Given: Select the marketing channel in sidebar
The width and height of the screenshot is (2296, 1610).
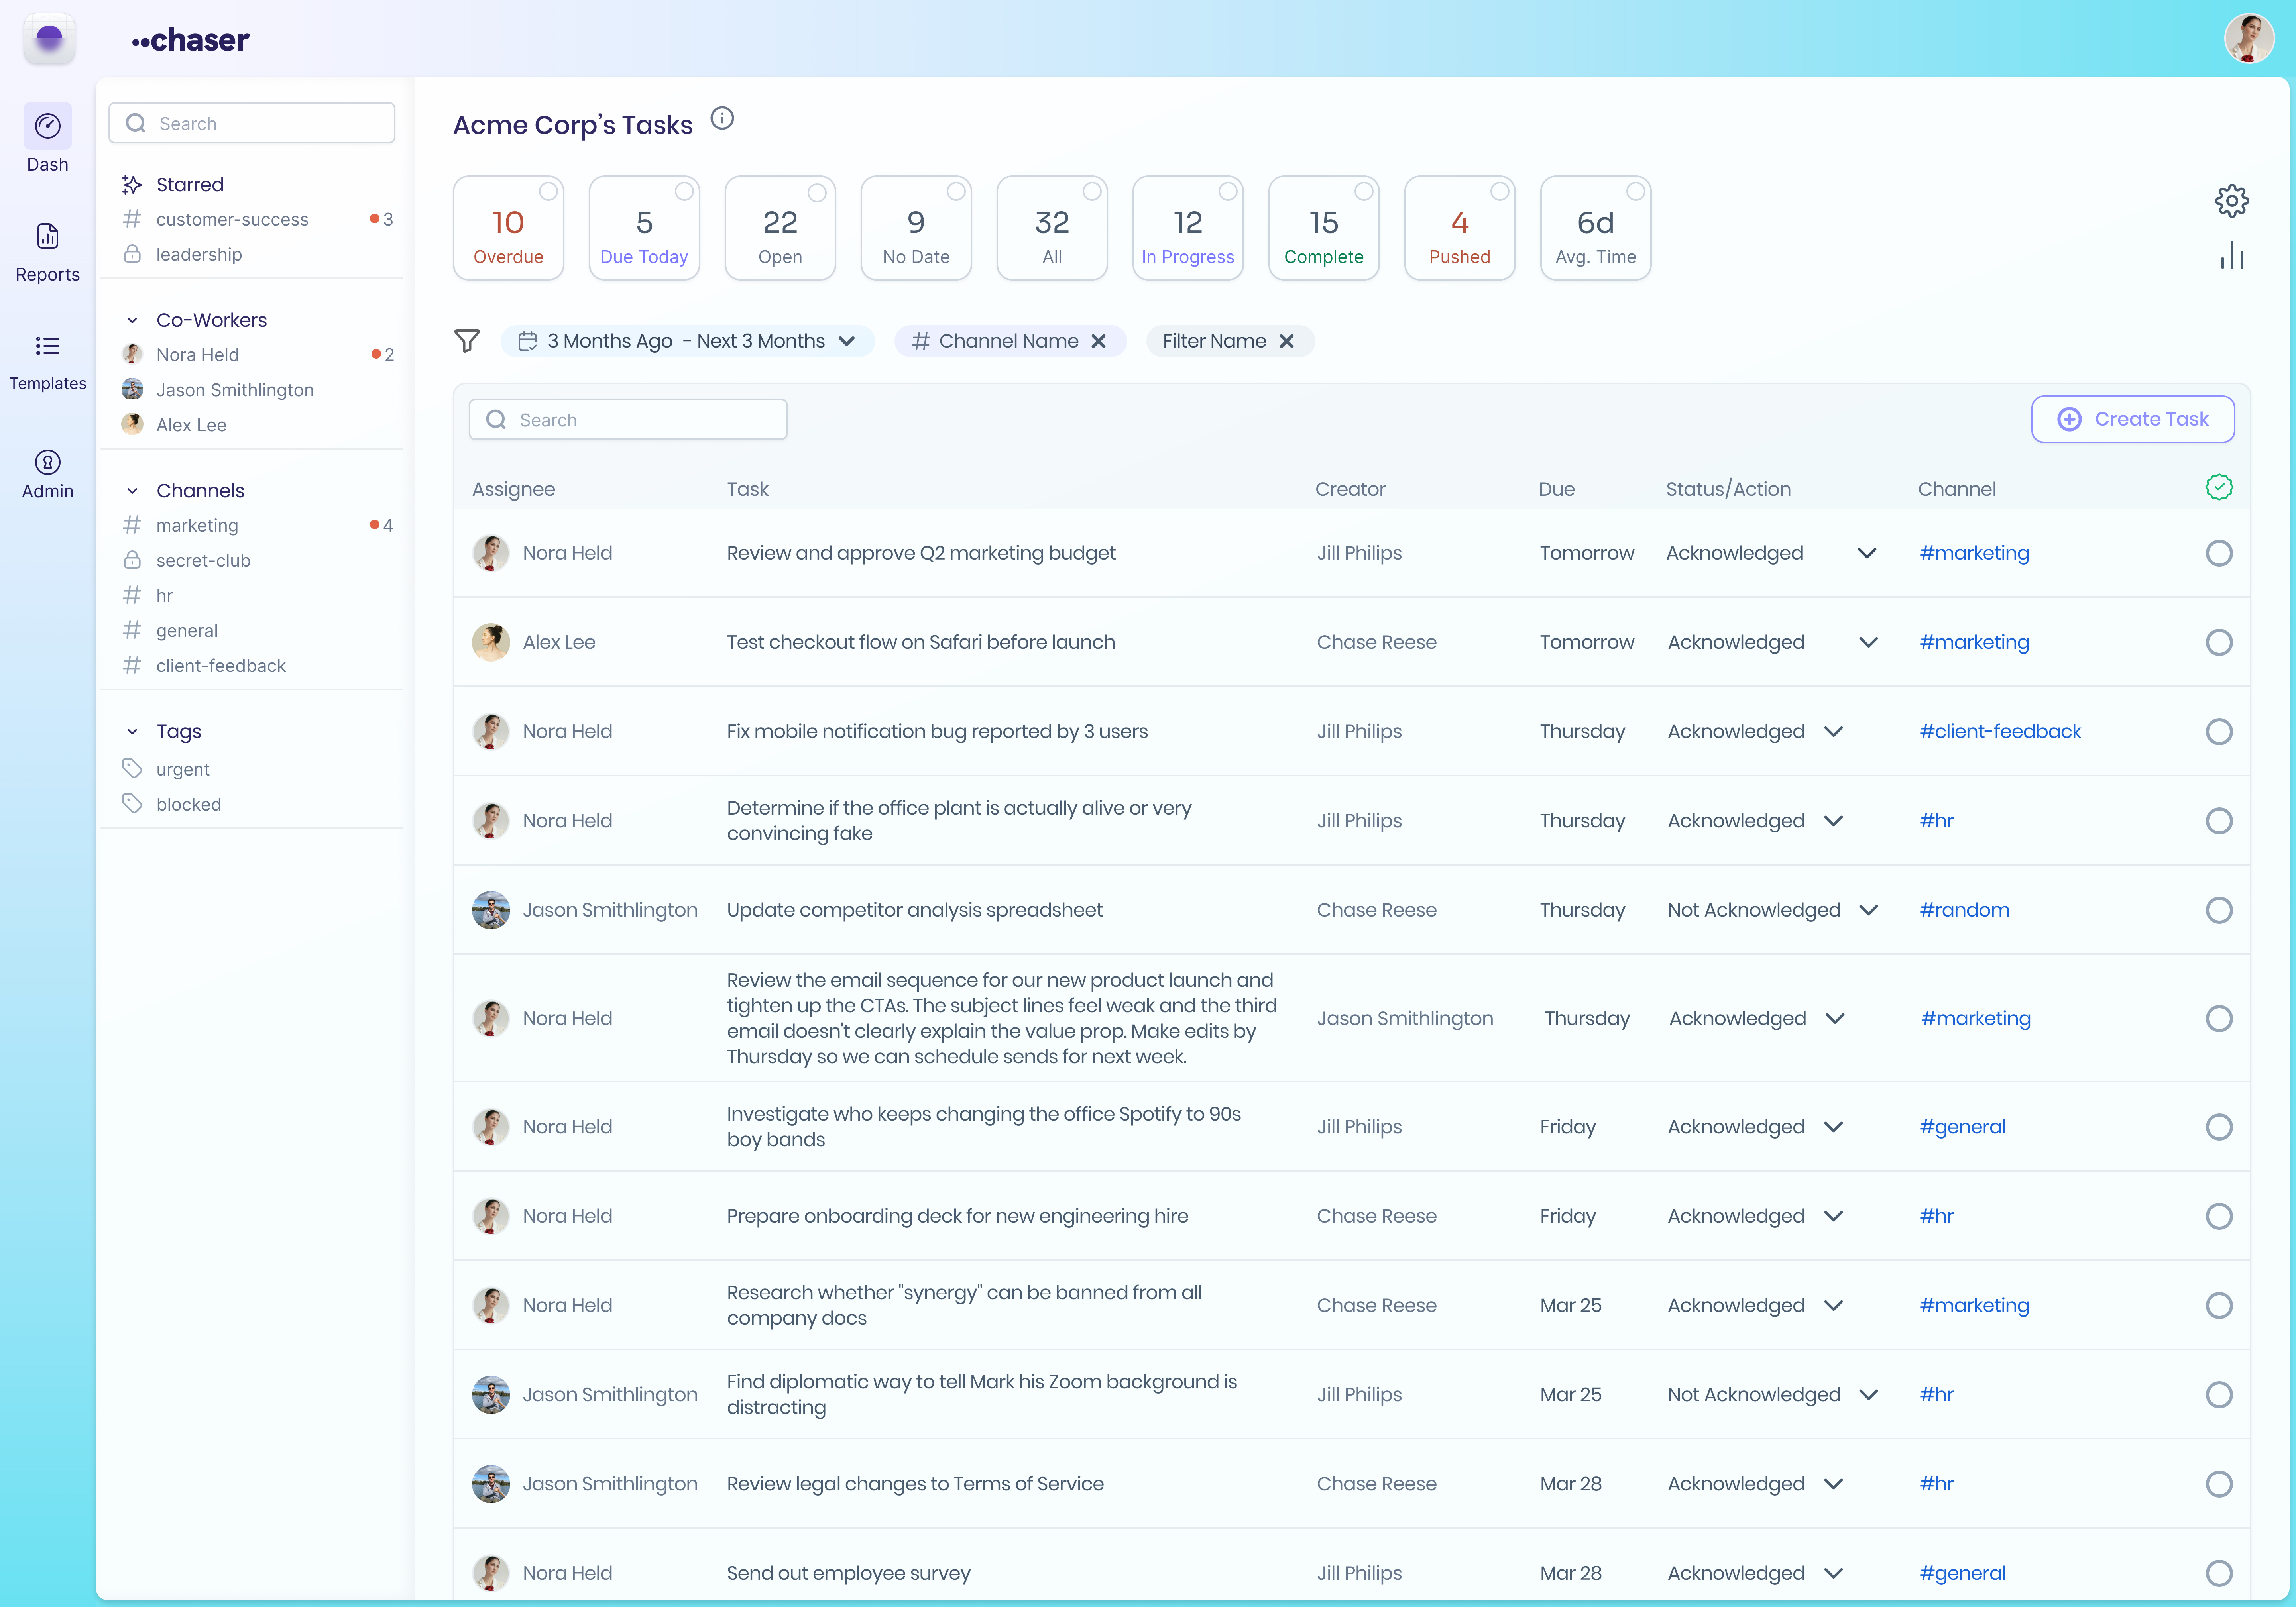Looking at the screenshot, I should coord(196,525).
